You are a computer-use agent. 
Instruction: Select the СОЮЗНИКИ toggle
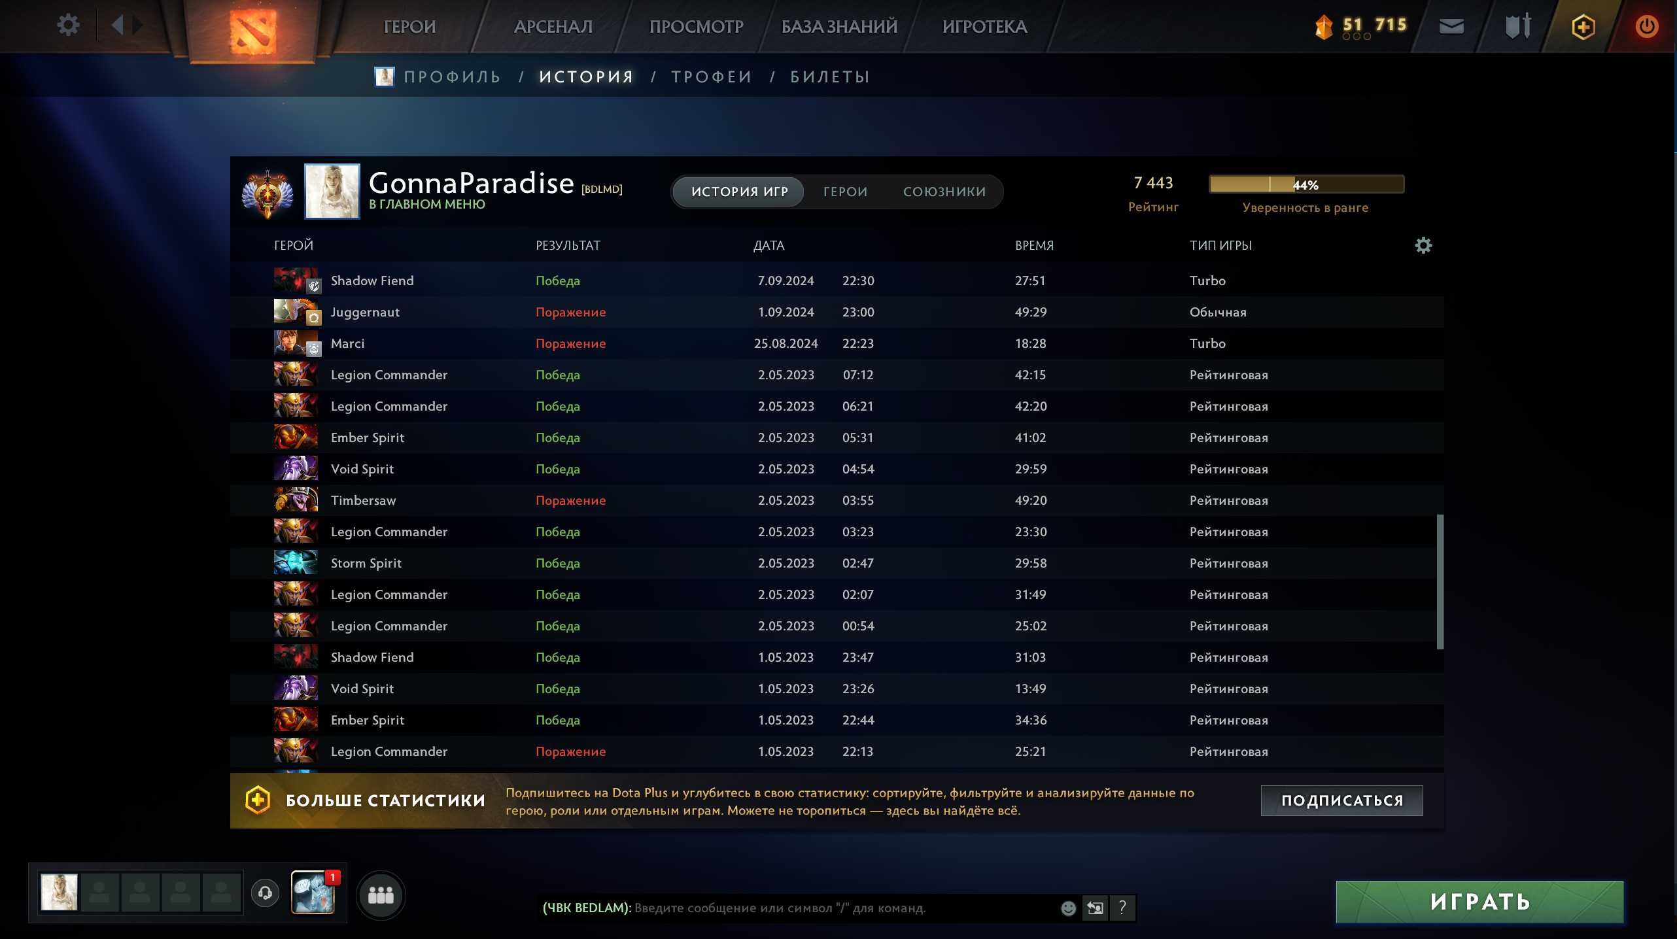(944, 192)
